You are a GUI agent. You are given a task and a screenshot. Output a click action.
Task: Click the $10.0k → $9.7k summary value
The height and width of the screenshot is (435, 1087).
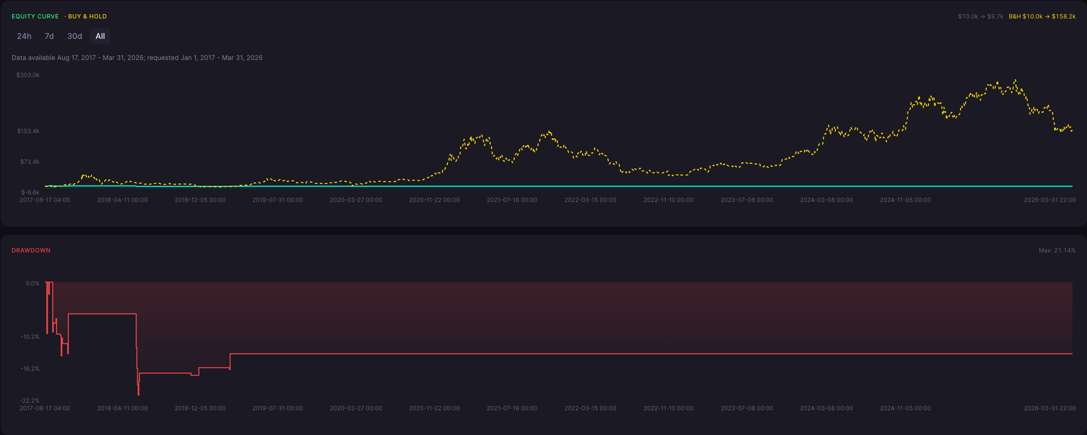(x=981, y=16)
